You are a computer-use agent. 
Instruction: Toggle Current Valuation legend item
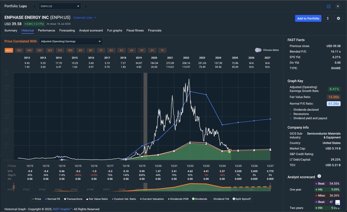coord(152,199)
